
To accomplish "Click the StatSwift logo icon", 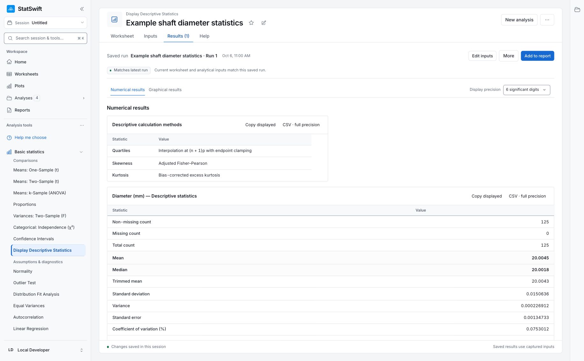I will tap(11, 9).
